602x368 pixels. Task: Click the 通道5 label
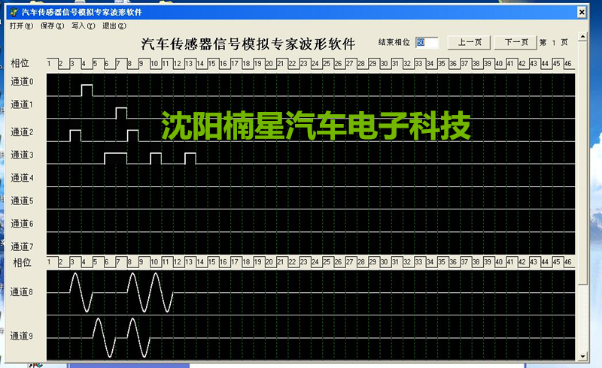[22, 201]
